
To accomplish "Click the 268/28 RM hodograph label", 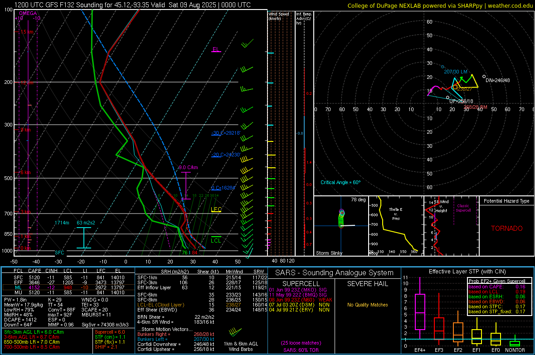I will click(x=475, y=107).
